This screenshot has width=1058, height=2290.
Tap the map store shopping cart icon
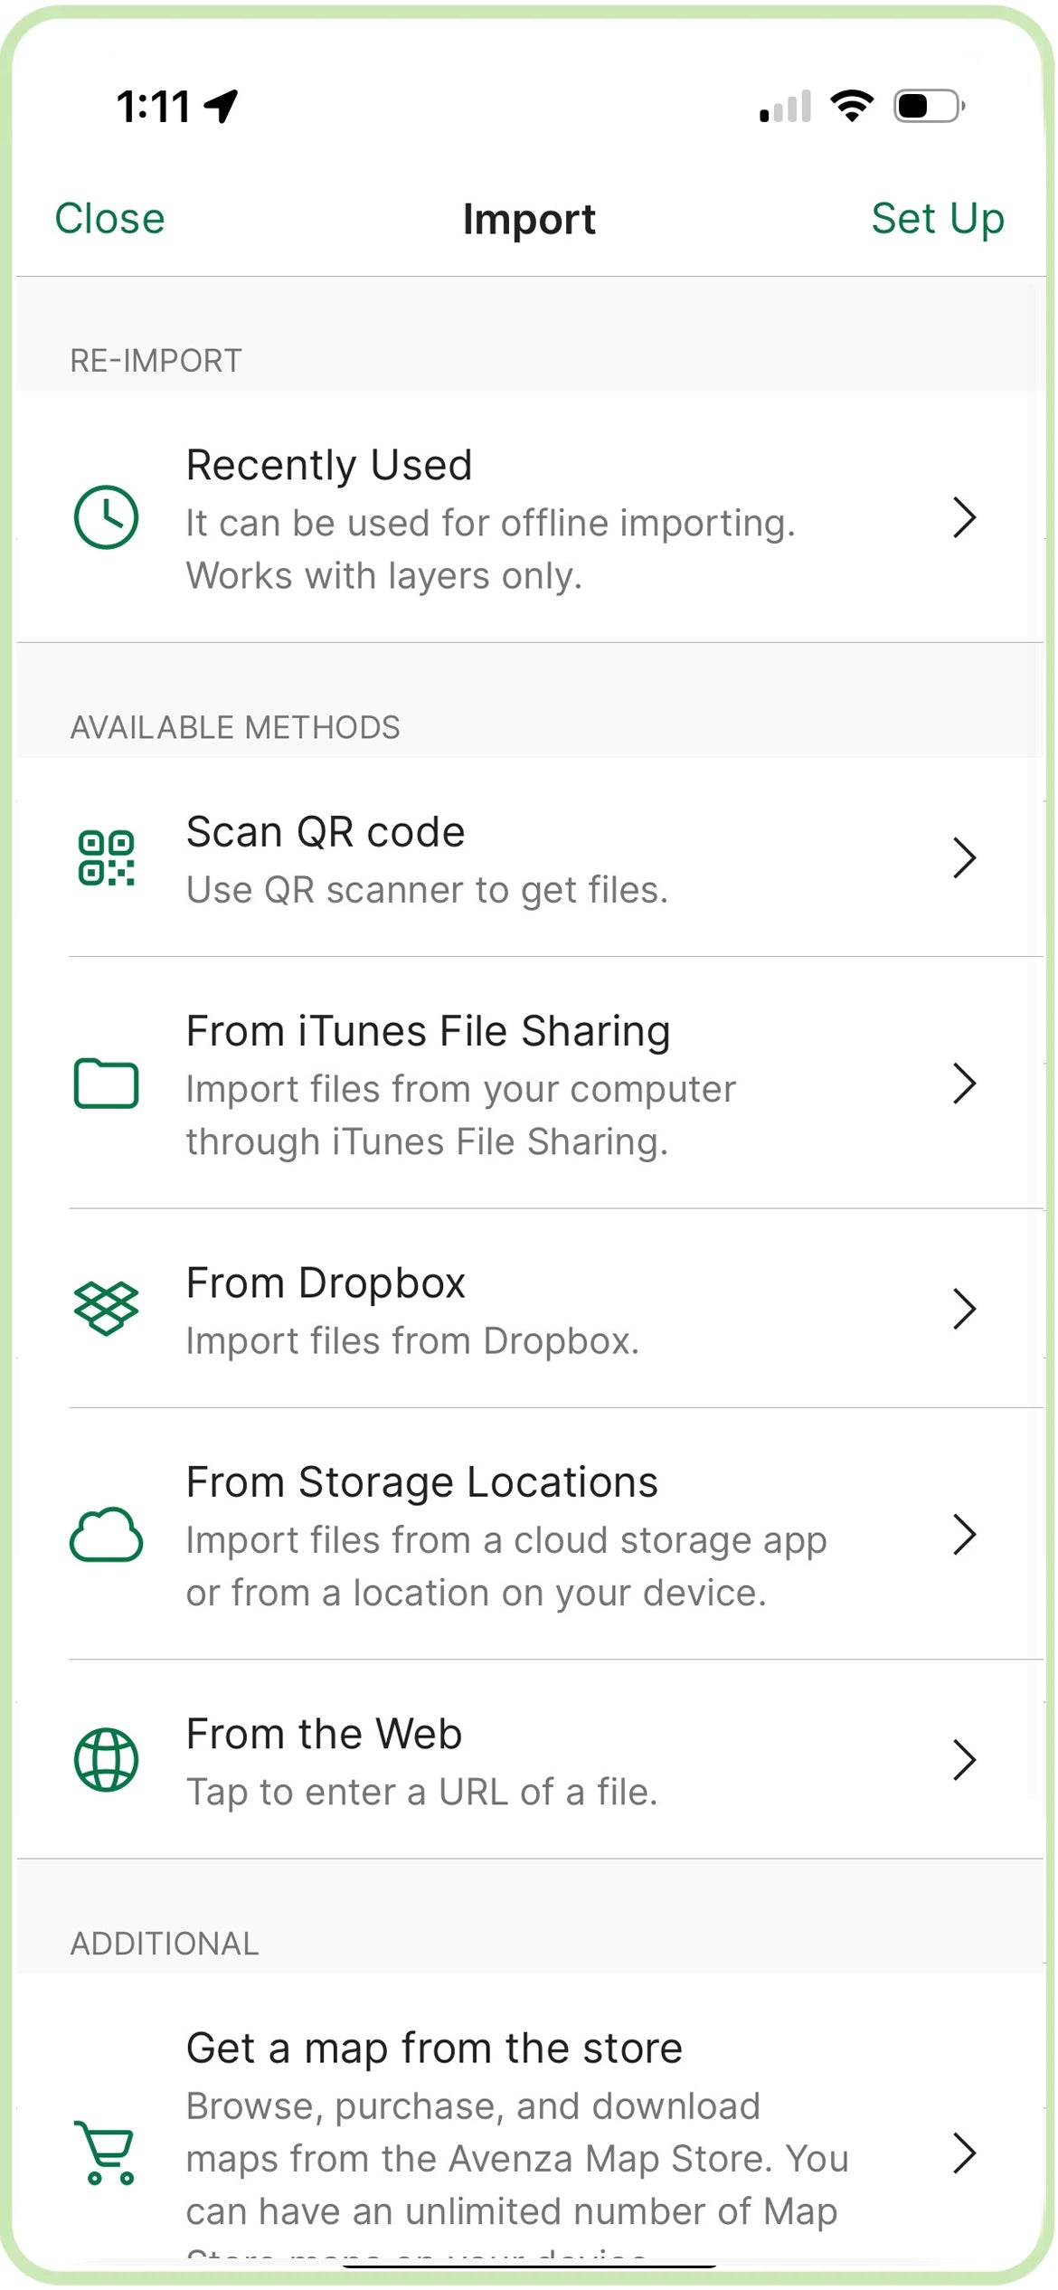tap(106, 2153)
